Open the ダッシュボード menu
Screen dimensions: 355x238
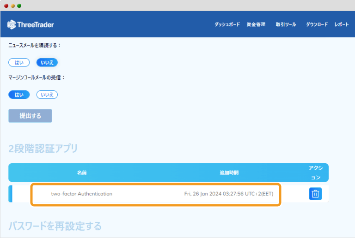point(227,24)
